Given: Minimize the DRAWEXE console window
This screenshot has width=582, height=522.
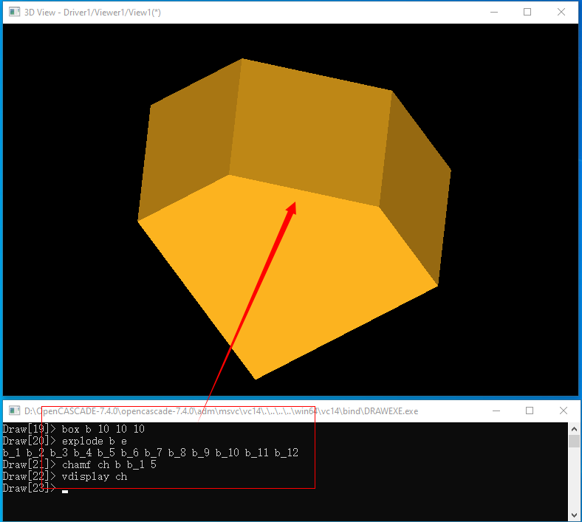Looking at the screenshot, I should 496,411.
